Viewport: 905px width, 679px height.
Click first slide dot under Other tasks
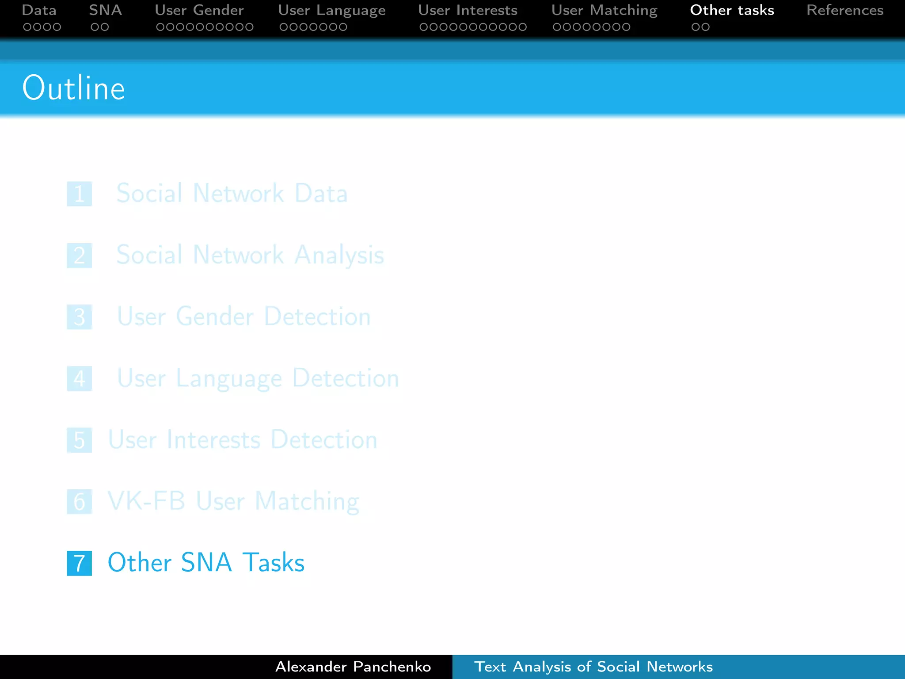(x=696, y=27)
